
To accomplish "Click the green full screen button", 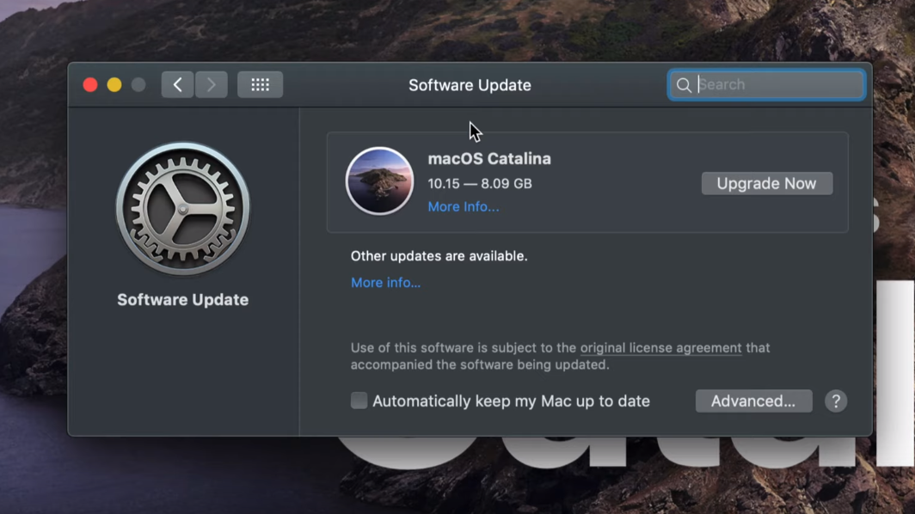I will point(138,84).
